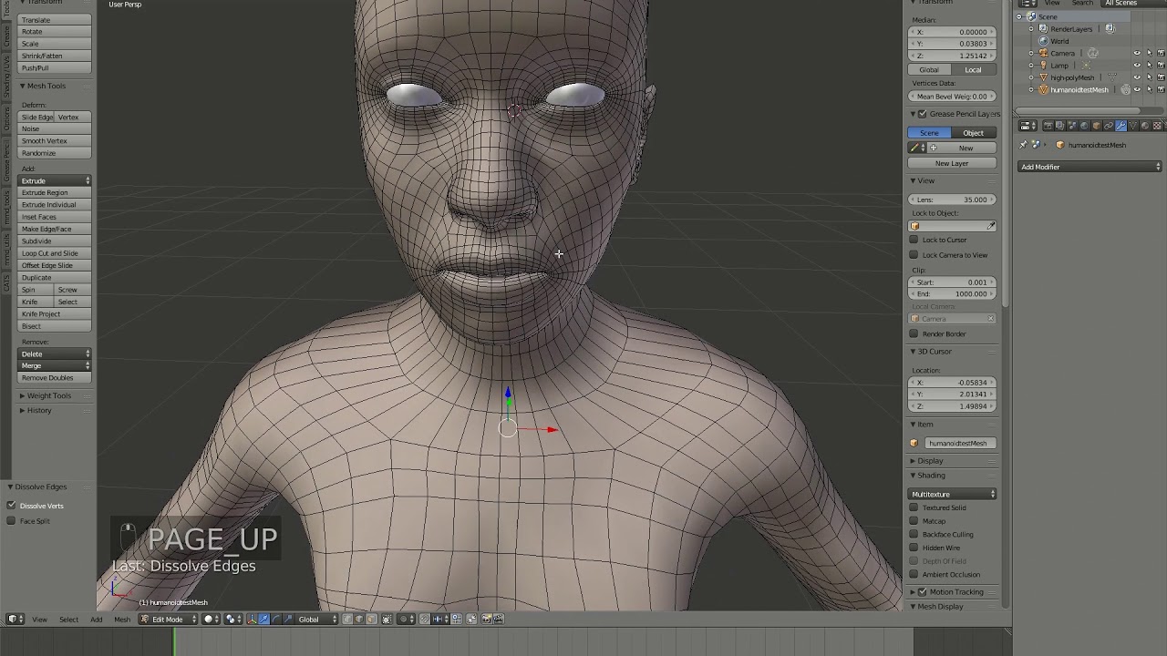Enable Lock to Cursor checkbox
Image resolution: width=1167 pixels, height=656 pixels.
click(914, 240)
